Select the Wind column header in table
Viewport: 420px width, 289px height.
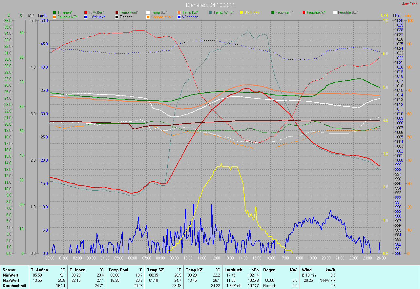[307, 270]
